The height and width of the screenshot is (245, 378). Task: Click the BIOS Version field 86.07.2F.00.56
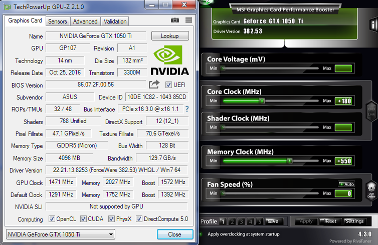(x=96, y=84)
